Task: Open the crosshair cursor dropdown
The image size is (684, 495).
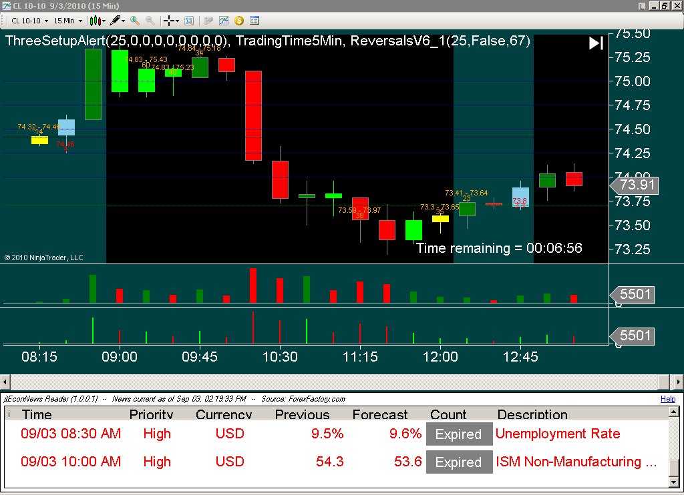Action: coord(170,21)
